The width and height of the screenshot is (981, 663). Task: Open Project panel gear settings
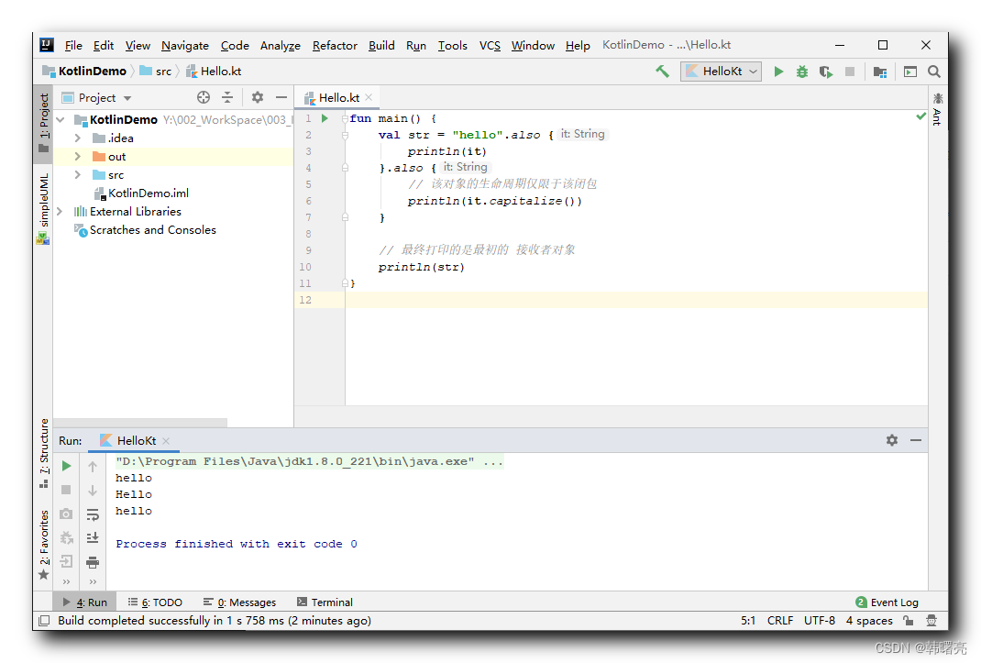tap(257, 97)
